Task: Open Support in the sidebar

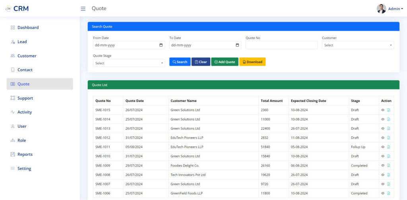Action: [40, 98]
